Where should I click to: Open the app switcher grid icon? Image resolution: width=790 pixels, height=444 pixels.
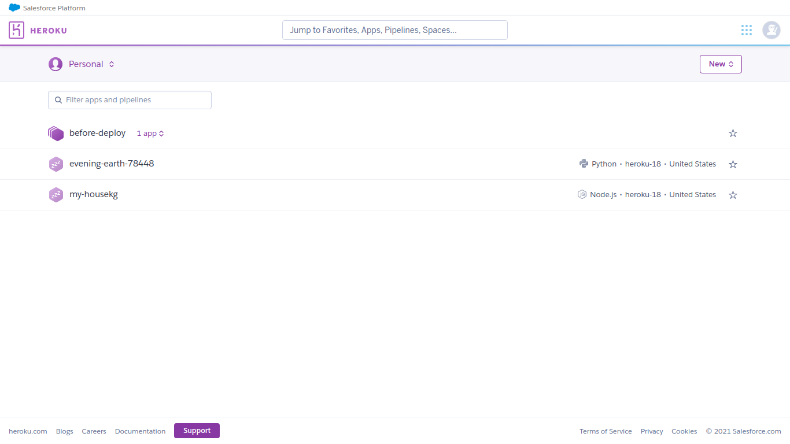[x=747, y=30]
